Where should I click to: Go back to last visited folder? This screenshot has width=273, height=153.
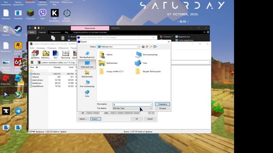point(143,47)
